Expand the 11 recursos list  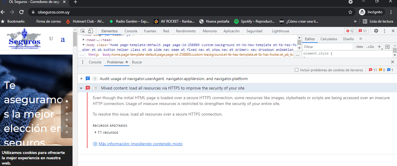click(96, 132)
